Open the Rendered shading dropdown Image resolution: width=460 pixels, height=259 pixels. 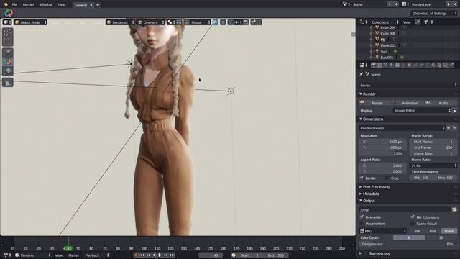(120, 22)
